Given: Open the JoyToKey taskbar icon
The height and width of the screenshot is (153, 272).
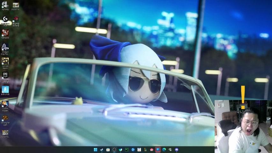Looking at the screenshot, I should click(x=170, y=149).
